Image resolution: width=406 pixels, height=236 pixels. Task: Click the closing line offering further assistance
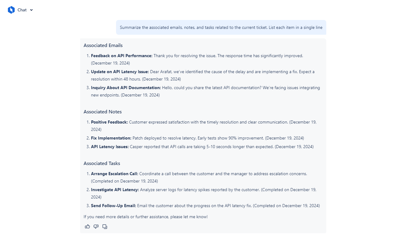click(x=146, y=217)
